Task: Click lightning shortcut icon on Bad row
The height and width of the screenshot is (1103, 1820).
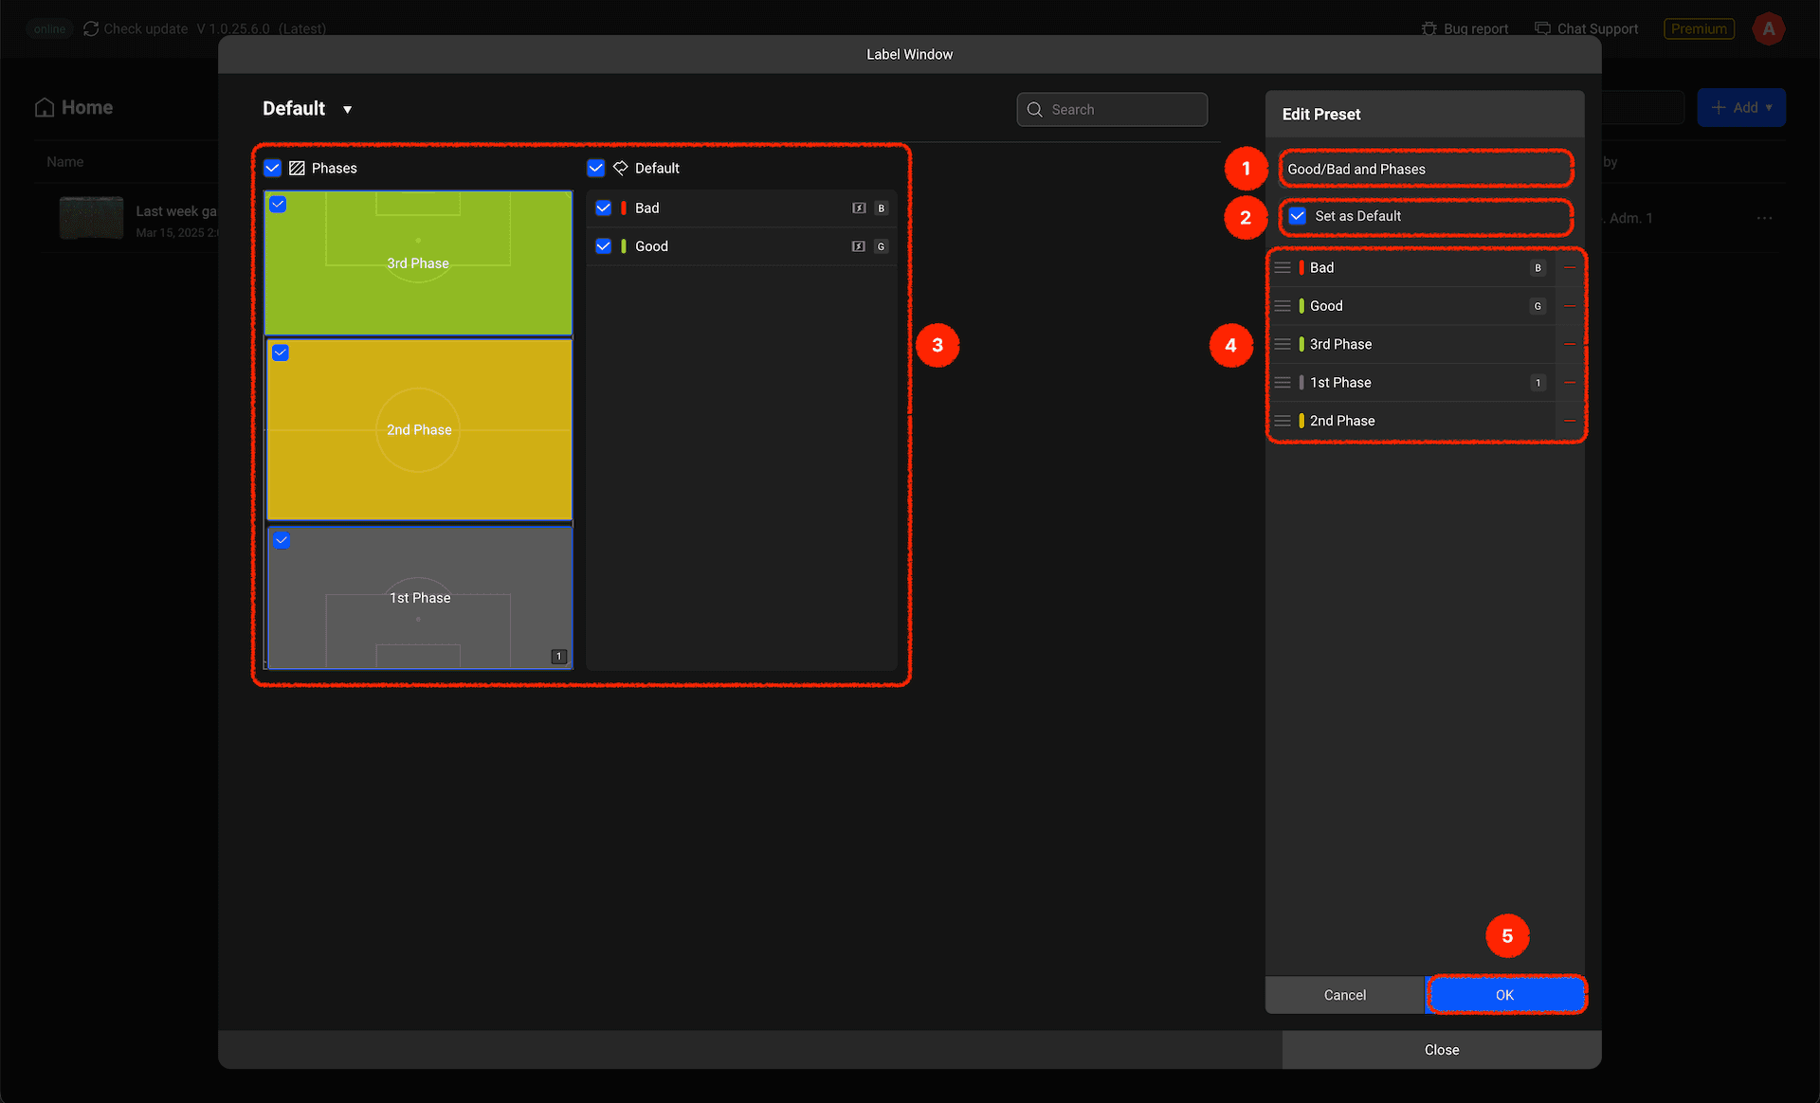Action: 859,208
